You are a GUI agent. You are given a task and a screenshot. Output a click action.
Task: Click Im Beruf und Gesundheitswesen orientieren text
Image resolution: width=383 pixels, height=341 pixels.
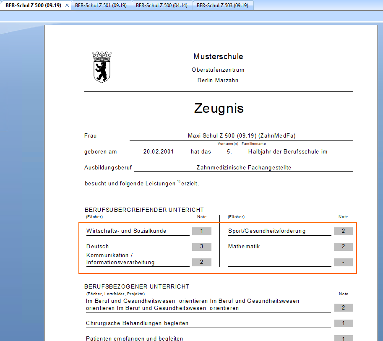point(193,305)
